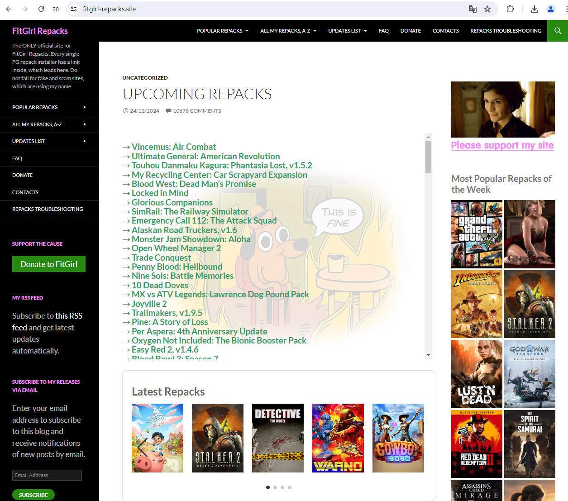Open Repacks Troubleshooting in left sidebar
The height and width of the screenshot is (501, 568).
[x=48, y=209]
